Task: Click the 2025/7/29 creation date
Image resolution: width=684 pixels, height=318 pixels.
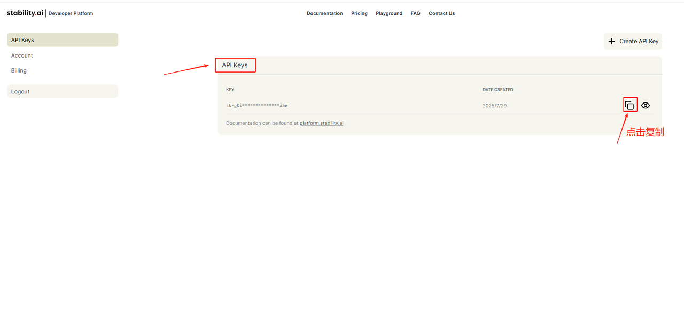Action: click(x=494, y=106)
